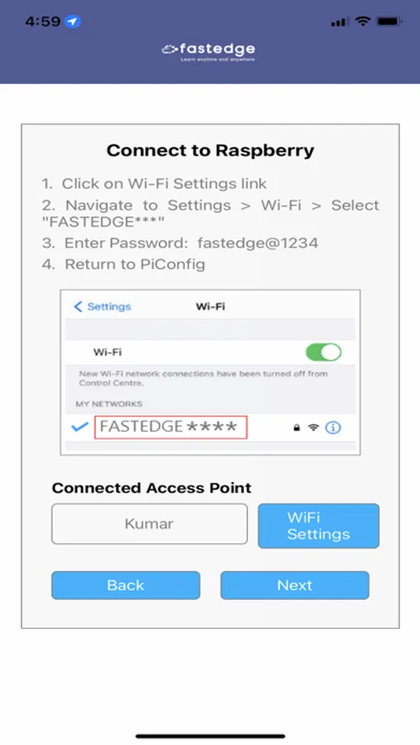Screen dimensions: 420x745
Task: Open the WiFi Settings button
Action: (x=319, y=526)
